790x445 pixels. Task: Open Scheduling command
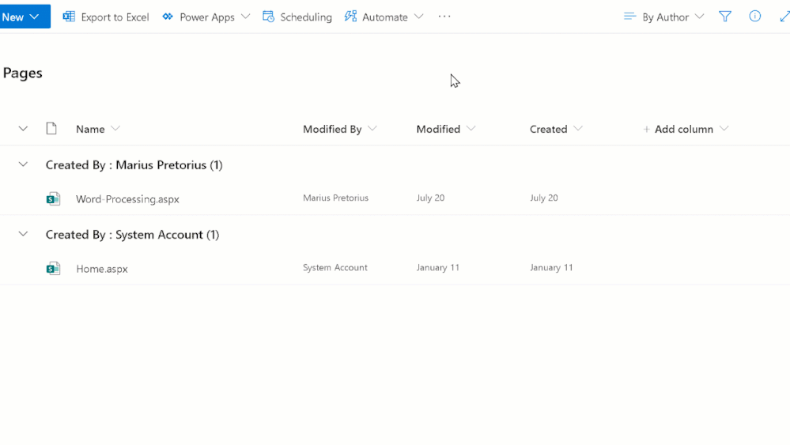306,17
